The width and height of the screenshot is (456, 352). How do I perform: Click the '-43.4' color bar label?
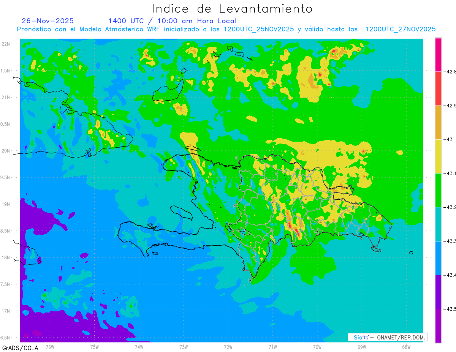(x=450, y=275)
